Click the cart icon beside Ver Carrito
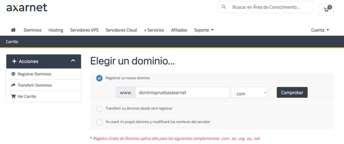This screenshot has height=144, width=344. tap(13, 96)
